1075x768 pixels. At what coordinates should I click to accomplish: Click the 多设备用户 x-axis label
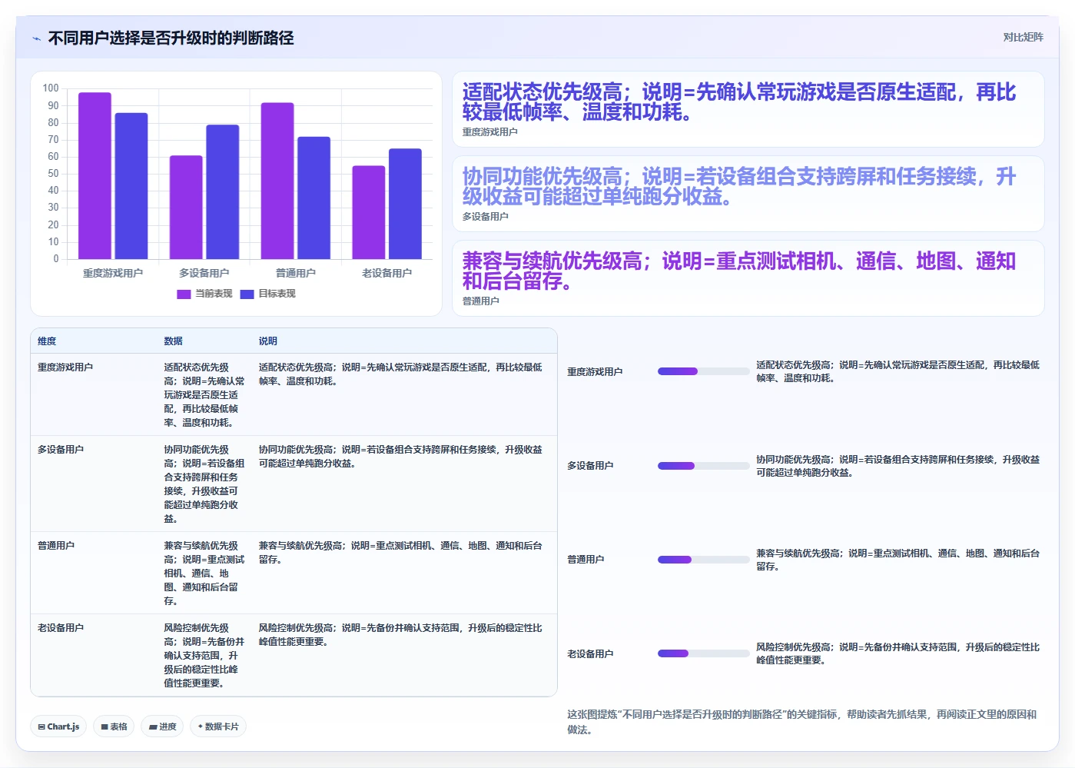point(204,273)
